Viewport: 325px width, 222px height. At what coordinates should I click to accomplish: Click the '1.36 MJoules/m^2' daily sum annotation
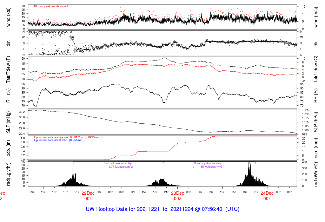pyautogui.click(x=208, y=167)
